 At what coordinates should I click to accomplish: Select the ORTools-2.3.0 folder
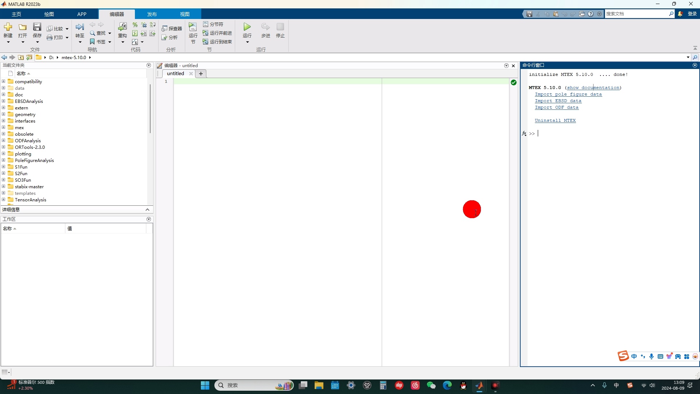(x=30, y=147)
